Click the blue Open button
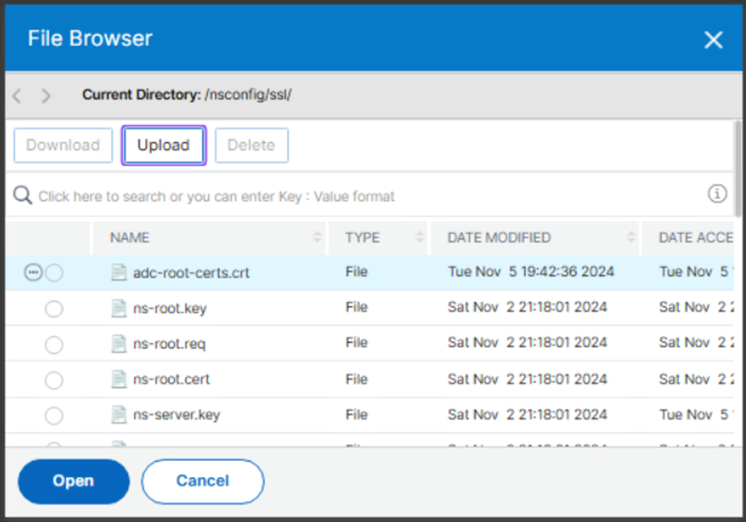The width and height of the screenshot is (746, 522). click(74, 481)
